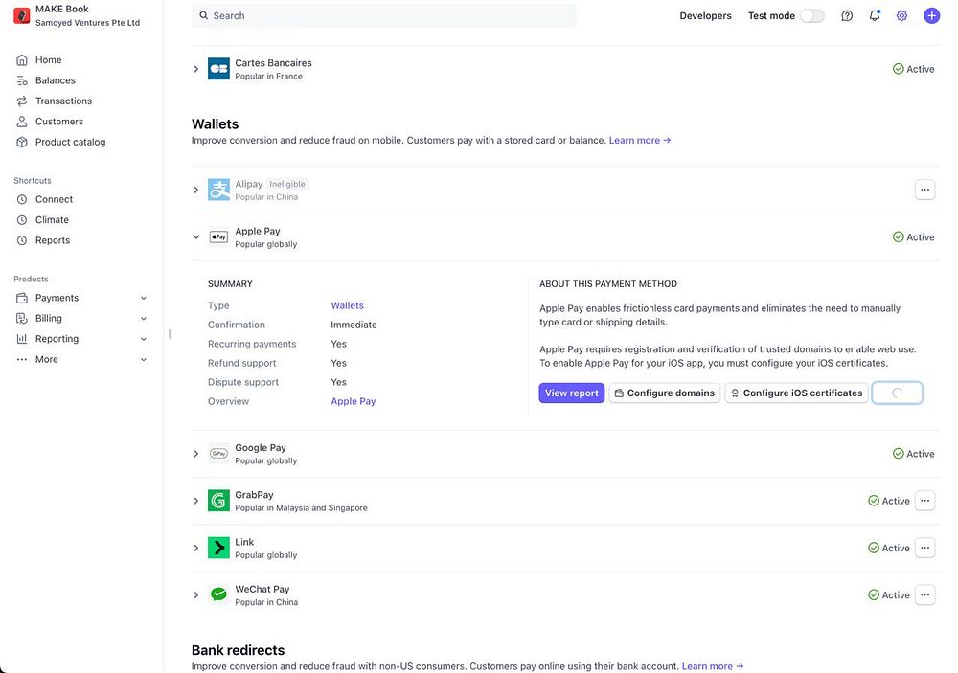Expand the WeChat Pay row chevron

(196, 594)
